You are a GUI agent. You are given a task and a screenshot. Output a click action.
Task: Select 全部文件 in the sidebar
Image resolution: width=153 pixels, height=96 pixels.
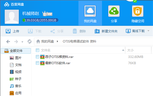(x=16, y=51)
